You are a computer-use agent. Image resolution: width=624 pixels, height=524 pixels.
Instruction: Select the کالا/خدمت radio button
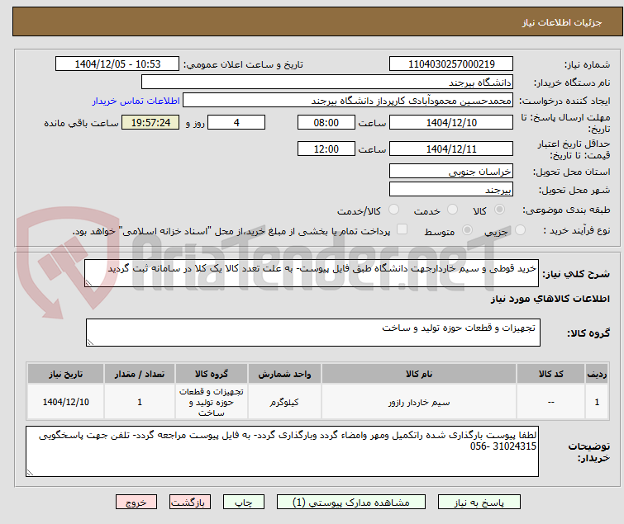point(393,210)
